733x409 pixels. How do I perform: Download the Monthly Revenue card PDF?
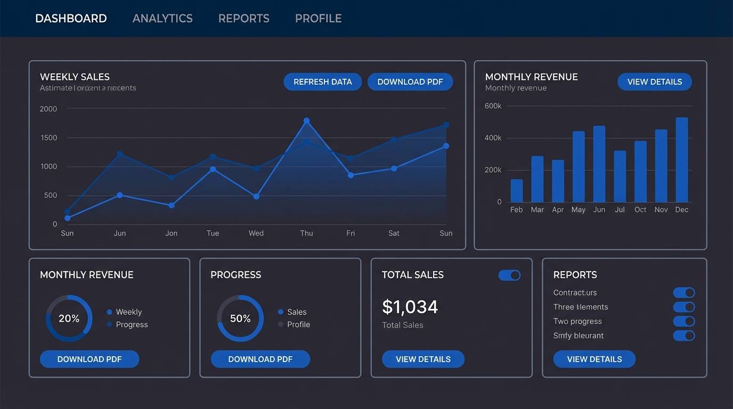pyautogui.click(x=89, y=359)
